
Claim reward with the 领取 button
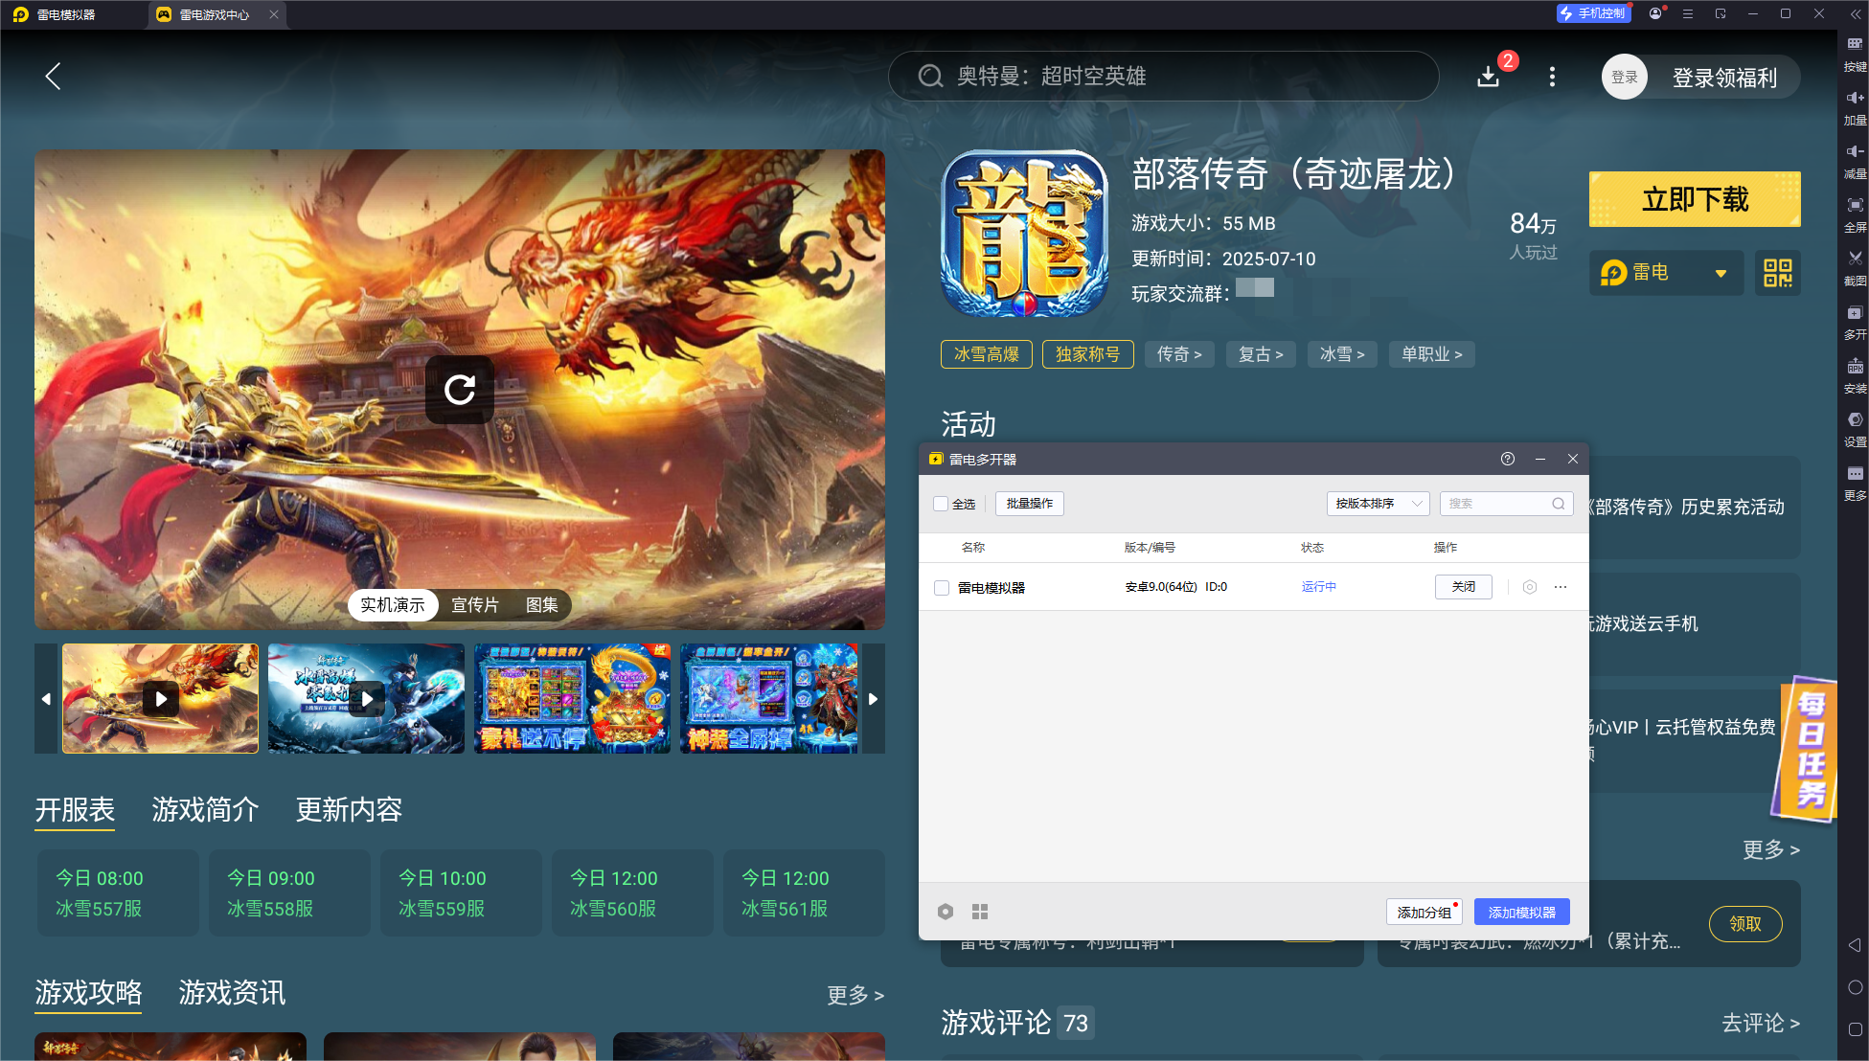coord(1745,924)
